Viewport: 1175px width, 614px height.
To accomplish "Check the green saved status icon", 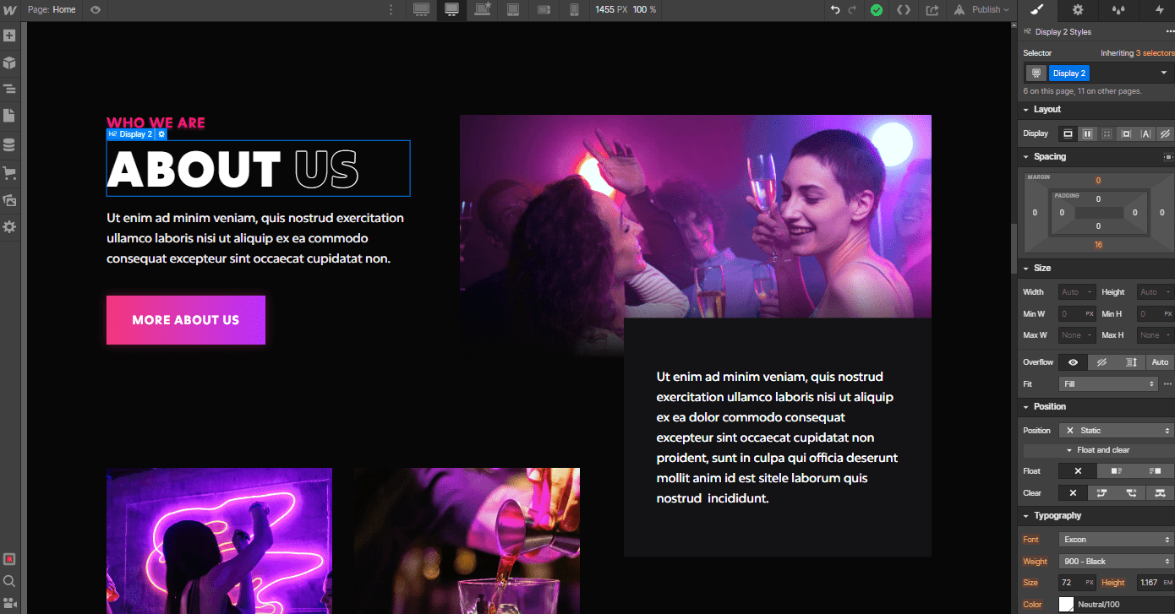I will point(877,10).
